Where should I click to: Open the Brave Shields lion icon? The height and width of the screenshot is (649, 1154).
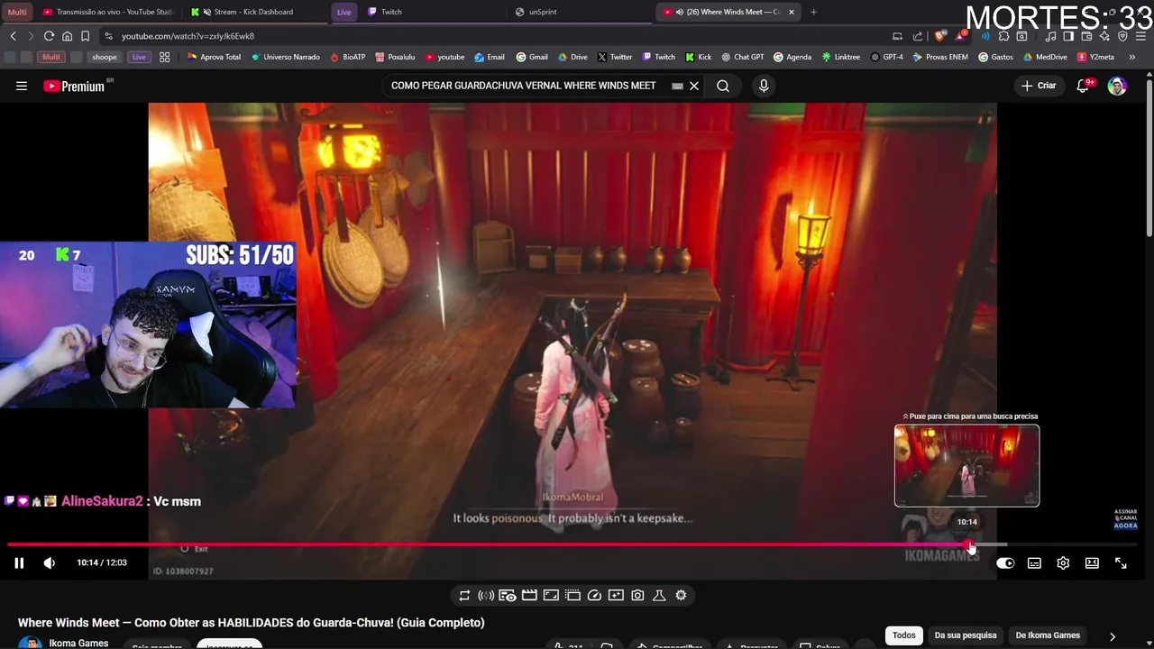tap(940, 36)
